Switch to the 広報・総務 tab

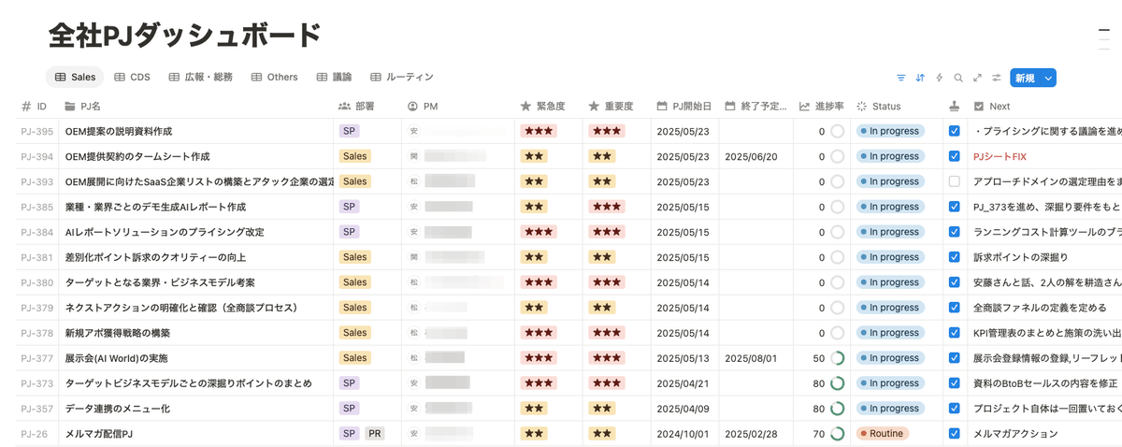coord(200,78)
